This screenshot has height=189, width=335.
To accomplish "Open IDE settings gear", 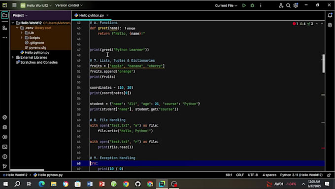I will (x=296, y=5).
